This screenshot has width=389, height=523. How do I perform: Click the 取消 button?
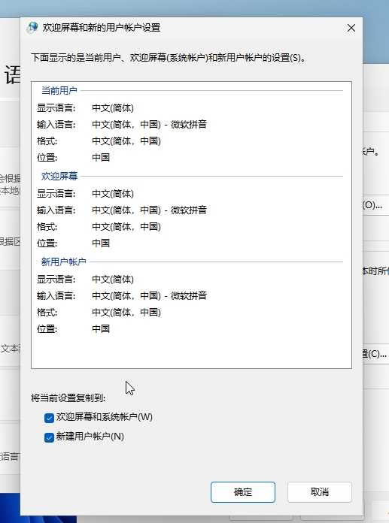pos(320,492)
